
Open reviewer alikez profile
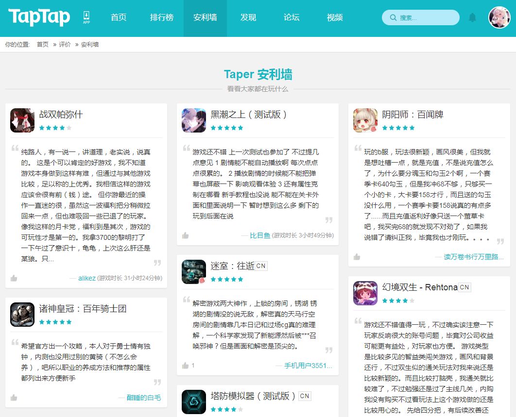(87, 278)
